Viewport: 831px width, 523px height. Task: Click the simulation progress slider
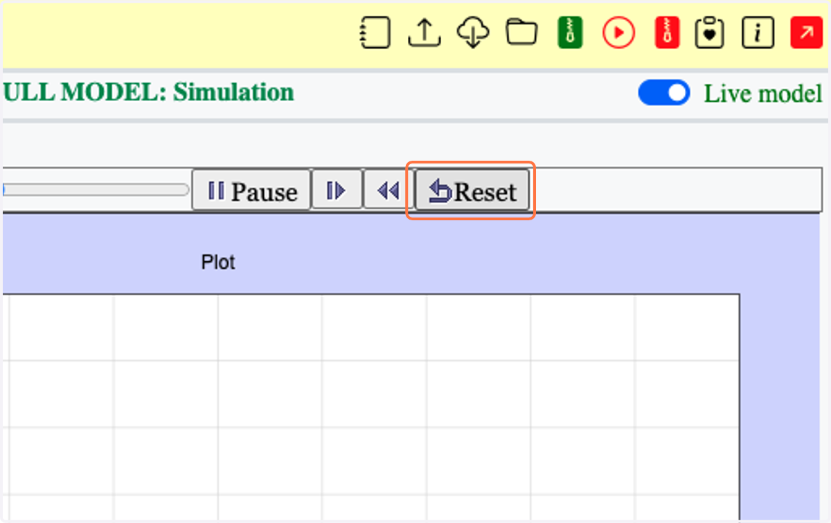[x=96, y=190]
